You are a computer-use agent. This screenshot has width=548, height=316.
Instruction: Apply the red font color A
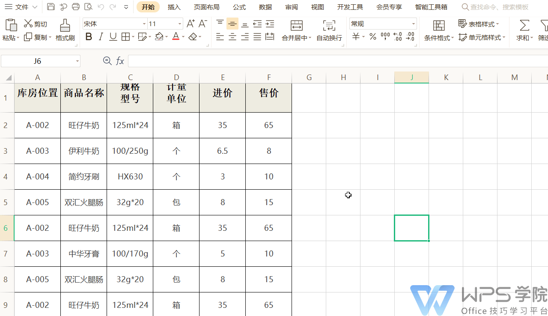point(176,37)
